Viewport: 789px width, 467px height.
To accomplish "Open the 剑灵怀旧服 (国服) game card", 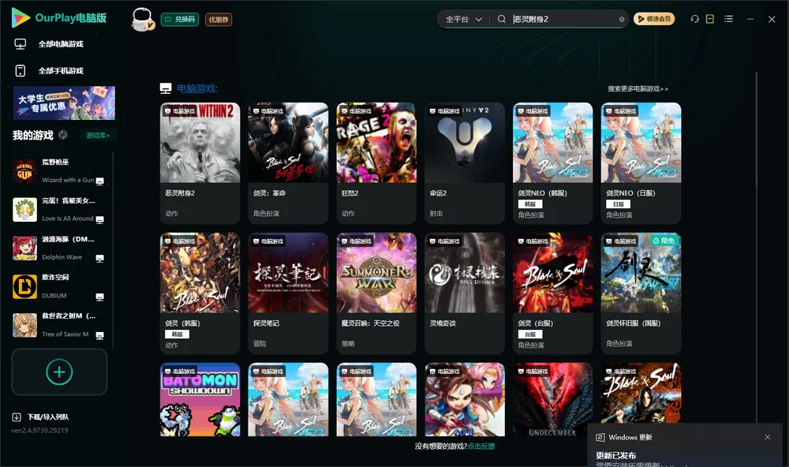I will (x=641, y=293).
